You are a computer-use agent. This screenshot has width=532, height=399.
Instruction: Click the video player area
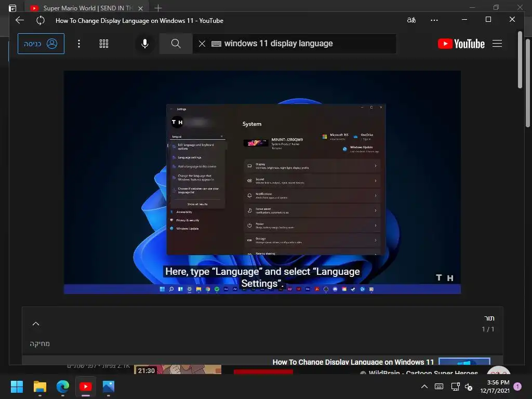coord(262,182)
